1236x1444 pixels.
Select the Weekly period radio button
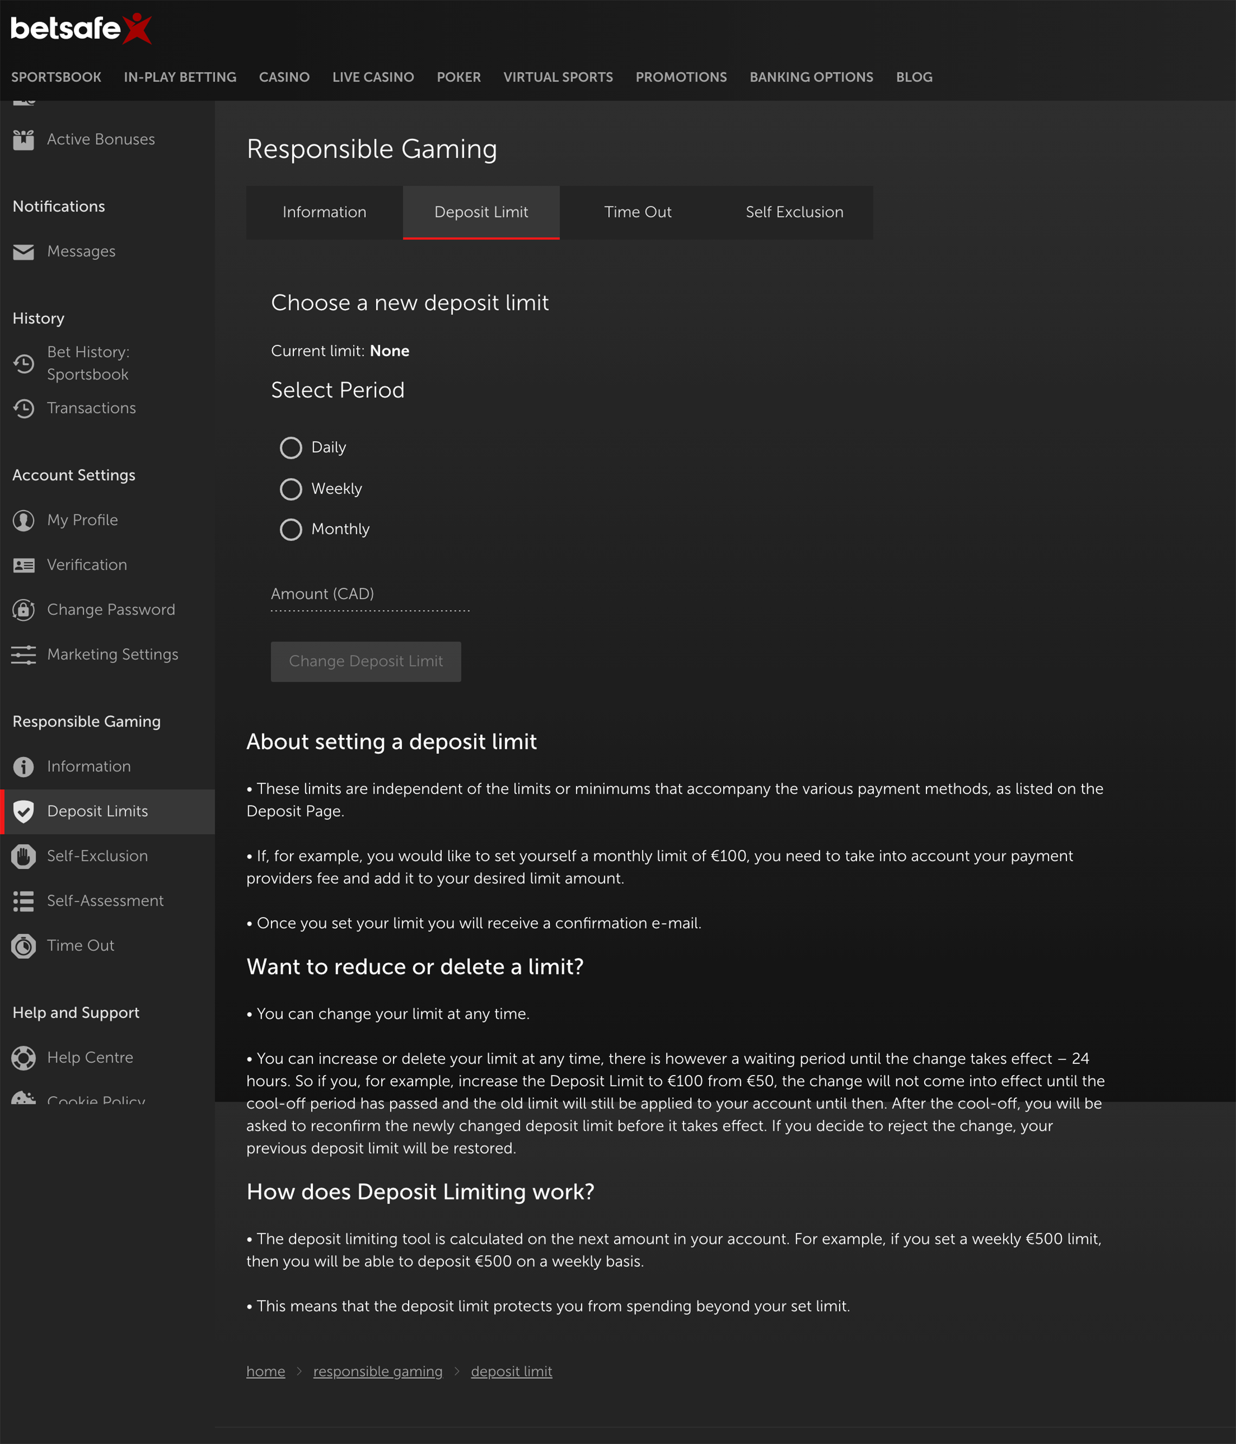(291, 489)
